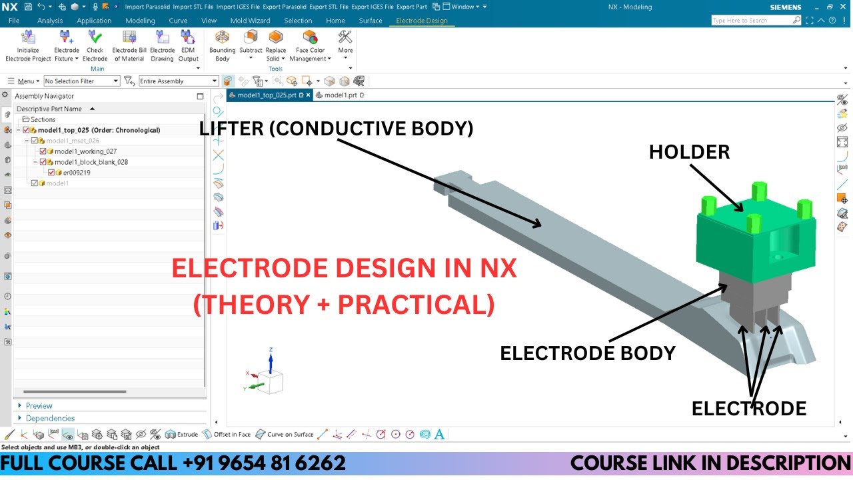853x480 pixels.
Task: Switch to the Surface tab
Action: (371, 21)
